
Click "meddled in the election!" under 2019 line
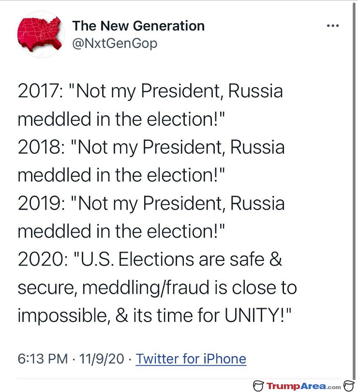pos(121,231)
